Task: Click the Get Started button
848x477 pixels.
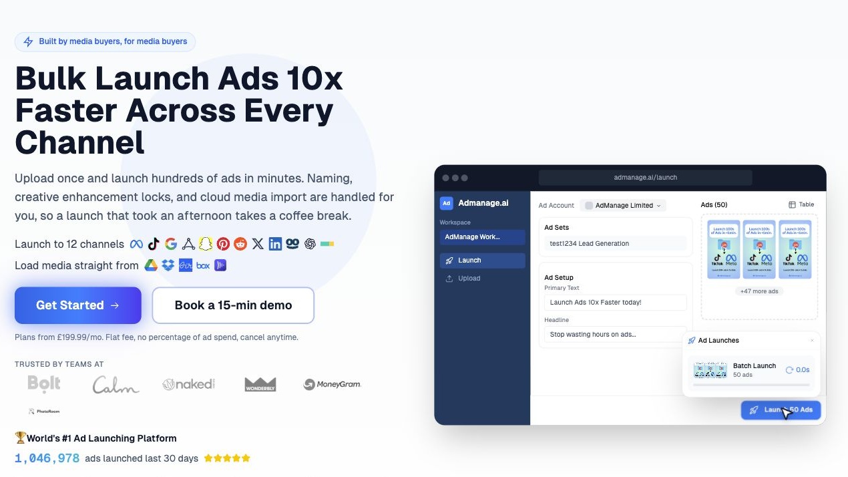Action: pyautogui.click(x=78, y=305)
